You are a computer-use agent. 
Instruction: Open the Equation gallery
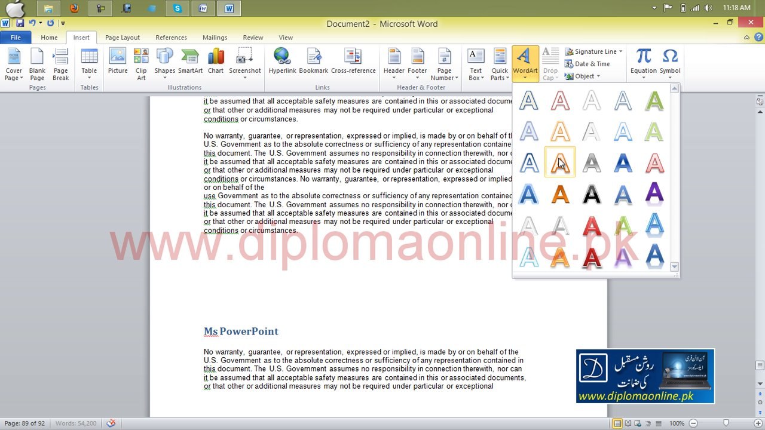pos(644,64)
